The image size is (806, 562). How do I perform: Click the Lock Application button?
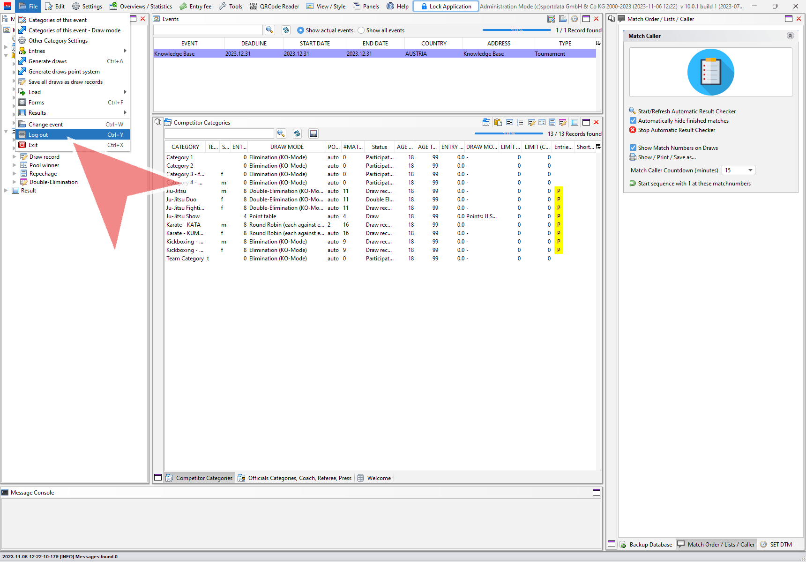point(446,7)
